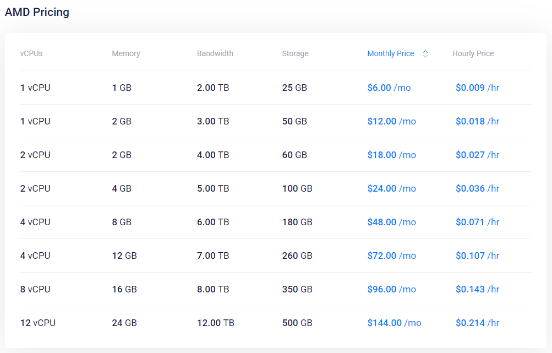The height and width of the screenshot is (353, 552).
Task: Click the $0.018 /hr hourly price
Action: [477, 121]
